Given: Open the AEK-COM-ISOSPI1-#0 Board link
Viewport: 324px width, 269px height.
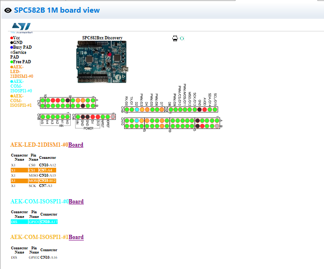Looking at the screenshot, I should pos(76,202).
